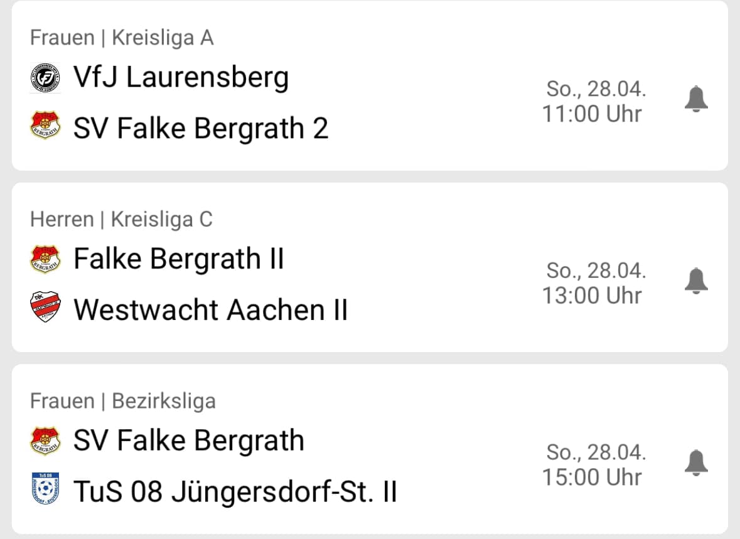
Task: Open the VfJ Laurensberg team name
Action: (x=181, y=77)
